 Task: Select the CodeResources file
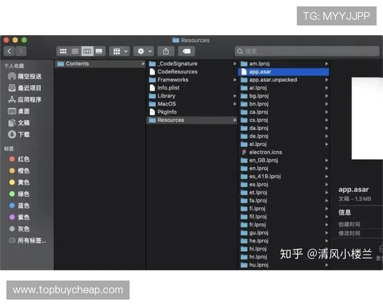click(x=191, y=72)
